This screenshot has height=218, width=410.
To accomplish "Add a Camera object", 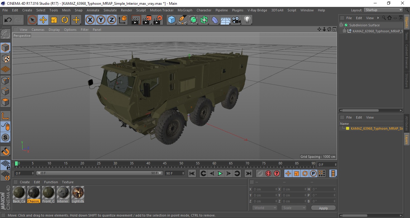I will tap(237, 20).
